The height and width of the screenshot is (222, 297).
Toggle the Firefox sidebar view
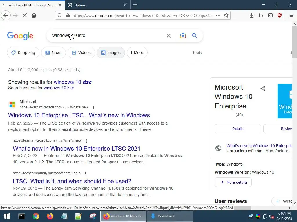270,16
